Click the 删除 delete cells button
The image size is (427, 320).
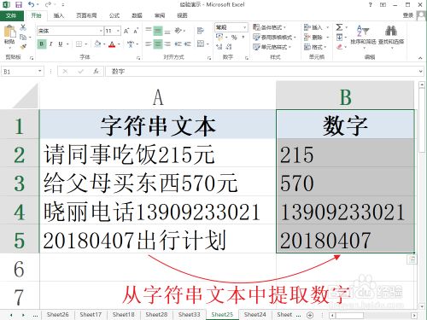[x=316, y=38]
